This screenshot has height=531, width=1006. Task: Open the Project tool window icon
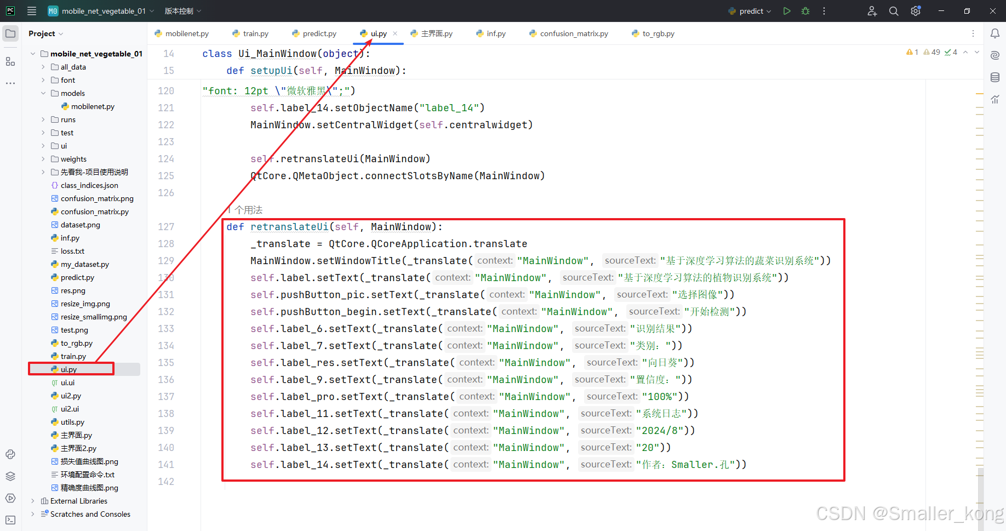pyautogui.click(x=10, y=33)
